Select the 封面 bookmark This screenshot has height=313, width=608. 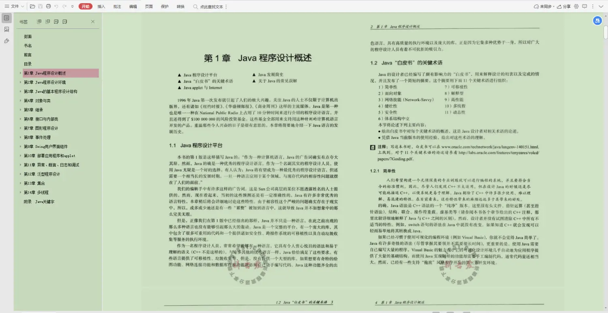click(x=28, y=36)
